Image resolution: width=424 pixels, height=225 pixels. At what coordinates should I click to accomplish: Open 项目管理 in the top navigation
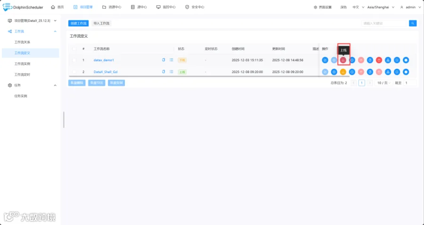pos(83,7)
